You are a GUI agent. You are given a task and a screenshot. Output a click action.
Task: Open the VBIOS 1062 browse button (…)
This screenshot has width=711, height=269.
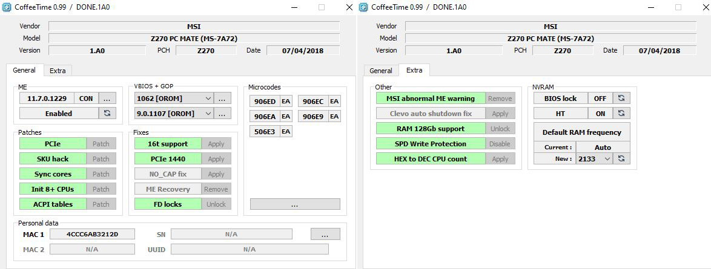point(222,99)
